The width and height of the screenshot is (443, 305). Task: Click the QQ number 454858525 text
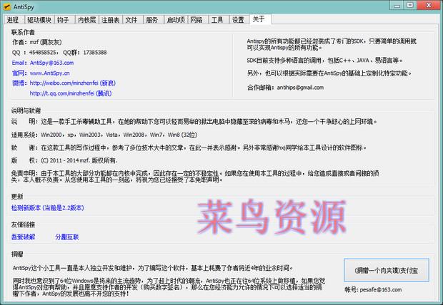(43, 53)
